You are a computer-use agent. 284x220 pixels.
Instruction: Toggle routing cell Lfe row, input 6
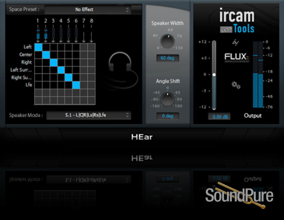76,85
